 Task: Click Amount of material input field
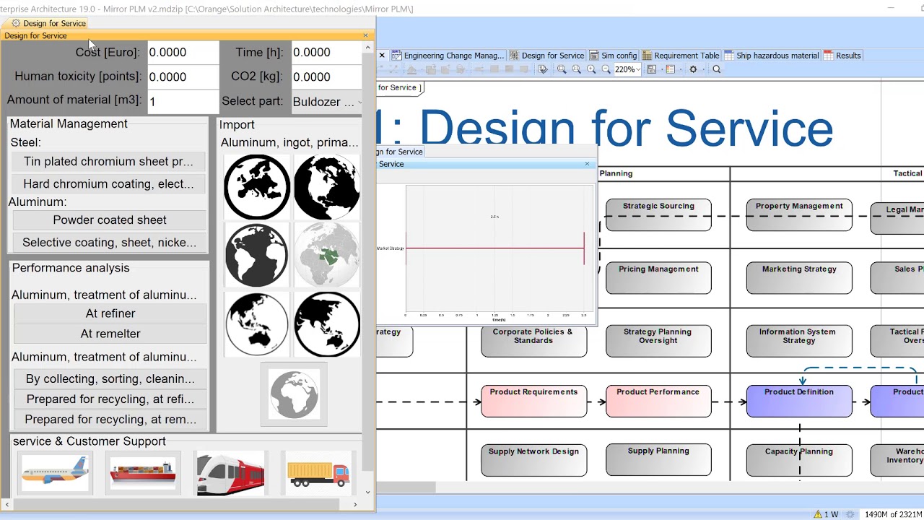[x=183, y=102]
